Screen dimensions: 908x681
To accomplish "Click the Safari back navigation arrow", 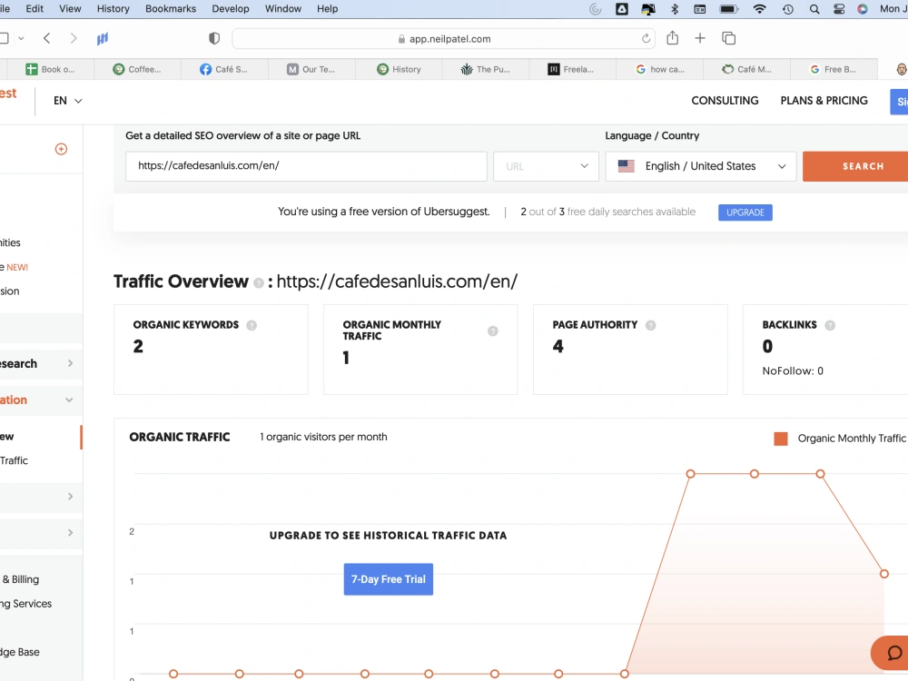I will pos(47,38).
